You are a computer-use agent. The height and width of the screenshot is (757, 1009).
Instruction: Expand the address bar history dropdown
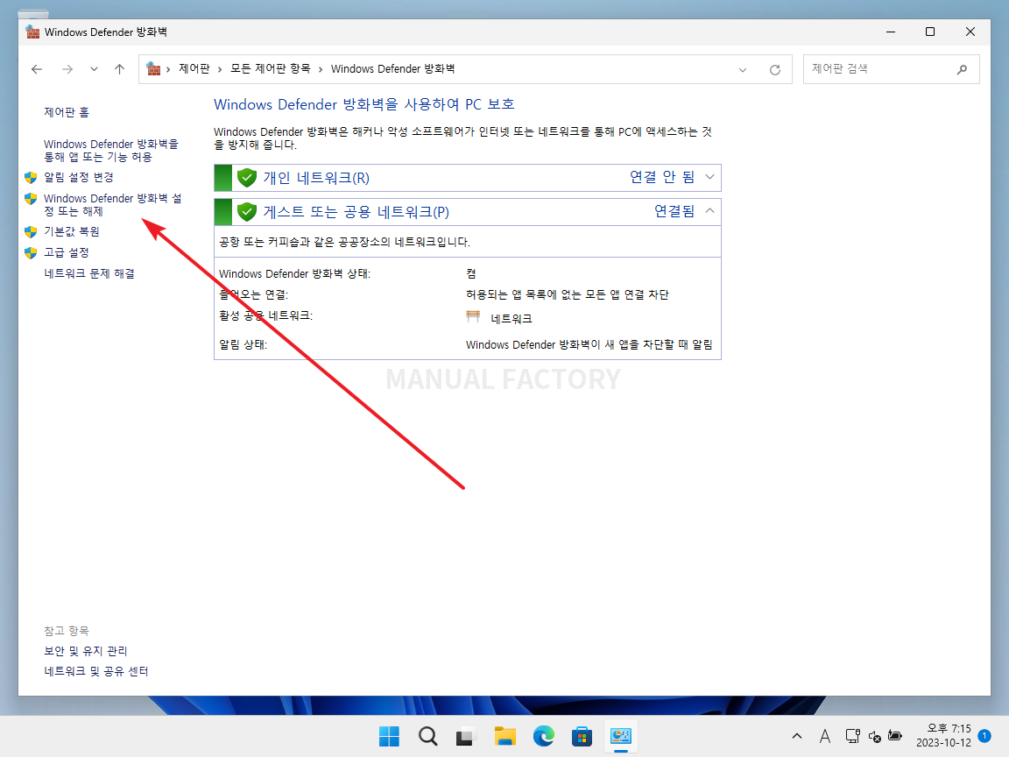[x=743, y=69]
